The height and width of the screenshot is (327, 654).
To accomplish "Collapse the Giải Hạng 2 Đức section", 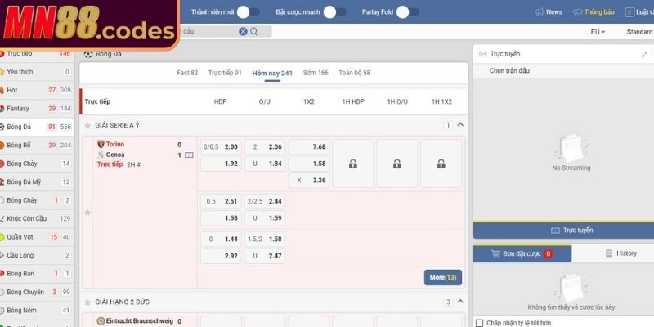I will tap(460, 302).
